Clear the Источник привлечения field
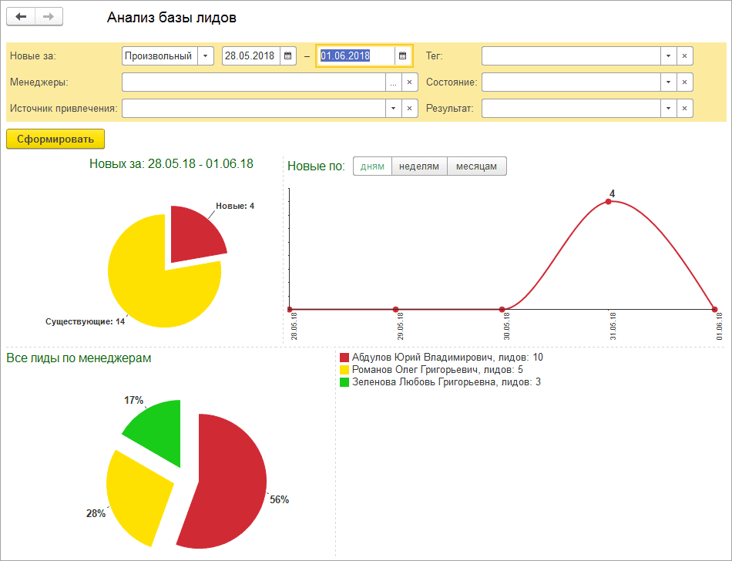This screenshot has width=732, height=561. coord(409,109)
